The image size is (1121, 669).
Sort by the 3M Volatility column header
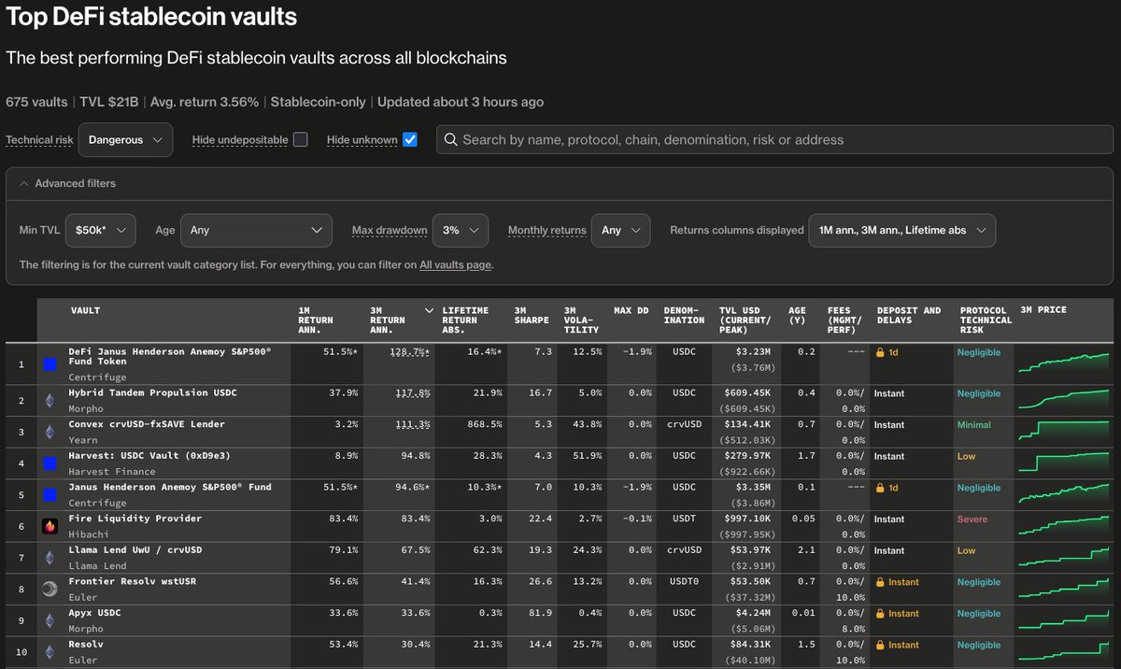(582, 320)
